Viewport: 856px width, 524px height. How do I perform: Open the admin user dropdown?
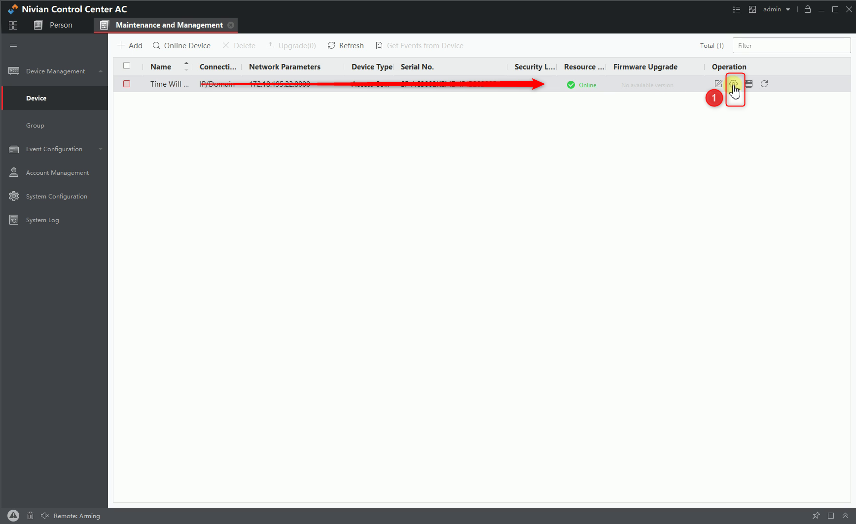point(777,9)
